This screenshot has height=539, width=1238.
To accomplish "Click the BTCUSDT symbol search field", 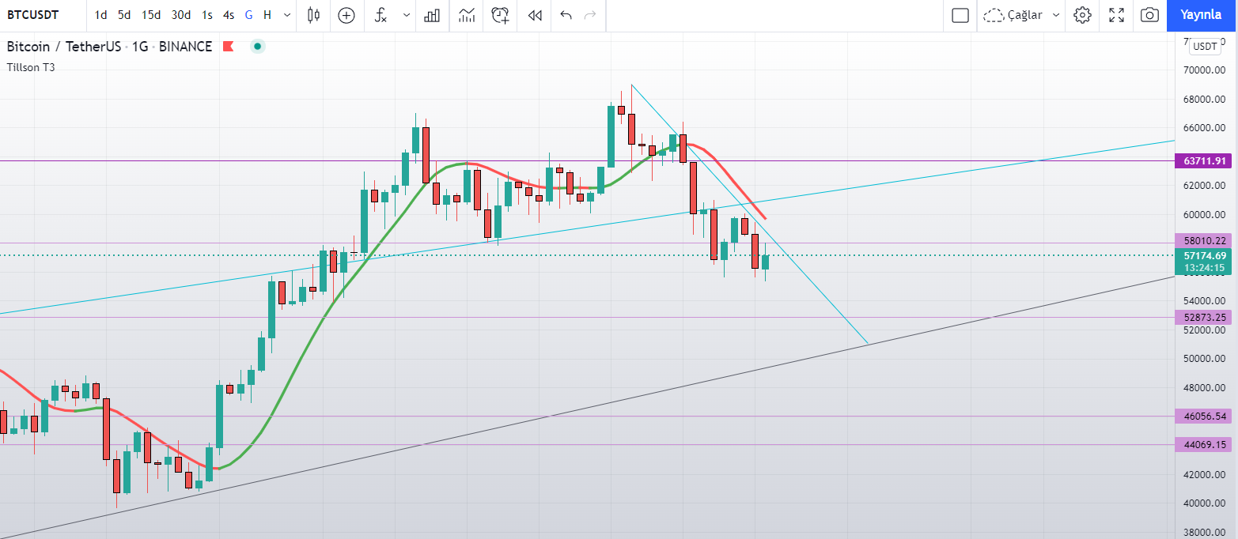I will (42, 15).
